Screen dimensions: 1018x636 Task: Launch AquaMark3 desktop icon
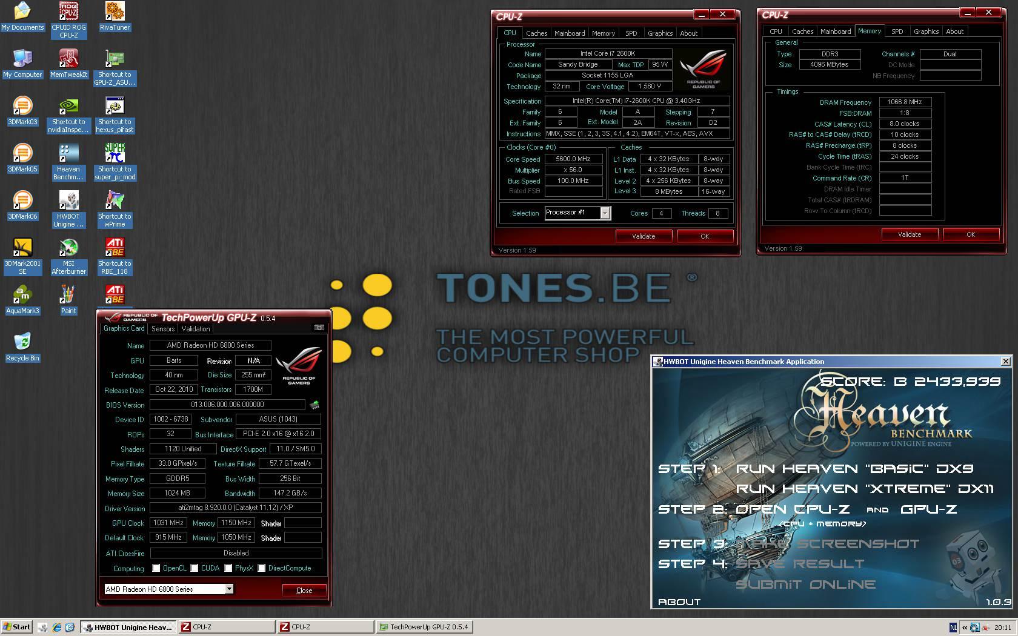pos(22,300)
